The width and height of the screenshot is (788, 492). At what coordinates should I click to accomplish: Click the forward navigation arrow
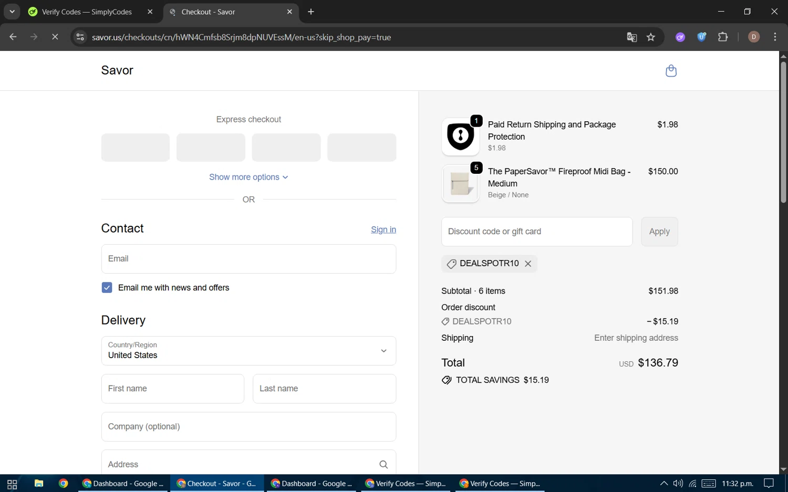point(34,37)
